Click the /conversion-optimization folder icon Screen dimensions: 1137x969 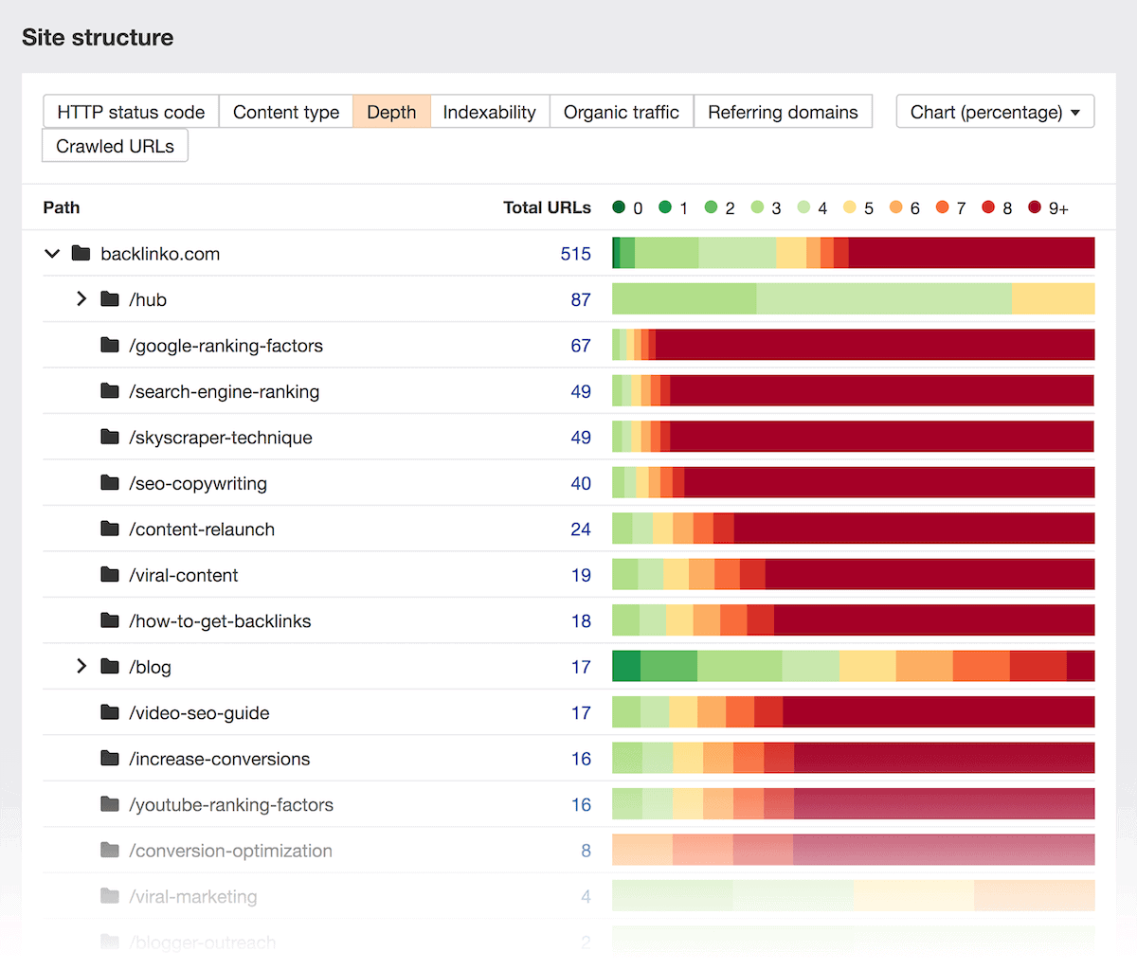pos(110,851)
